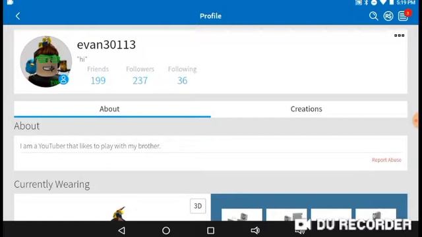The width and height of the screenshot is (422, 237).
Task: Tap the friend status badge on avatar
Action: click(63, 79)
